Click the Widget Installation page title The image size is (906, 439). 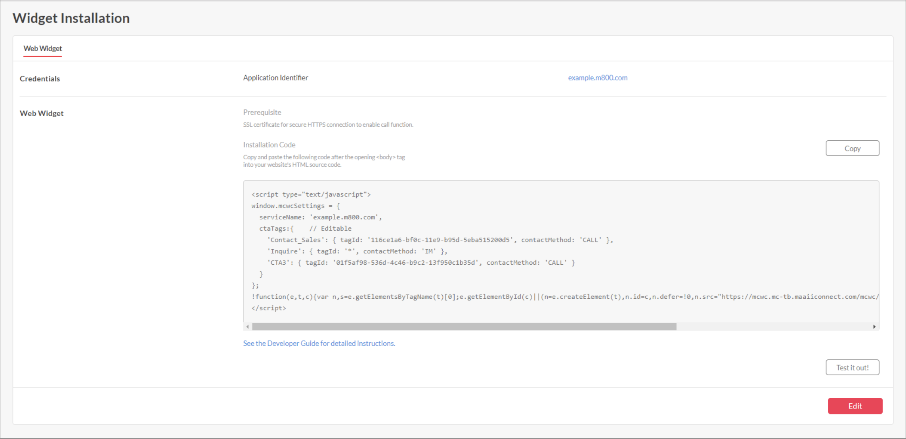(71, 18)
